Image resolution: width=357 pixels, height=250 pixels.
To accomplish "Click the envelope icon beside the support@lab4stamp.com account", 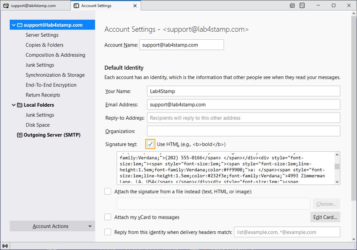I will [x=20, y=25].
